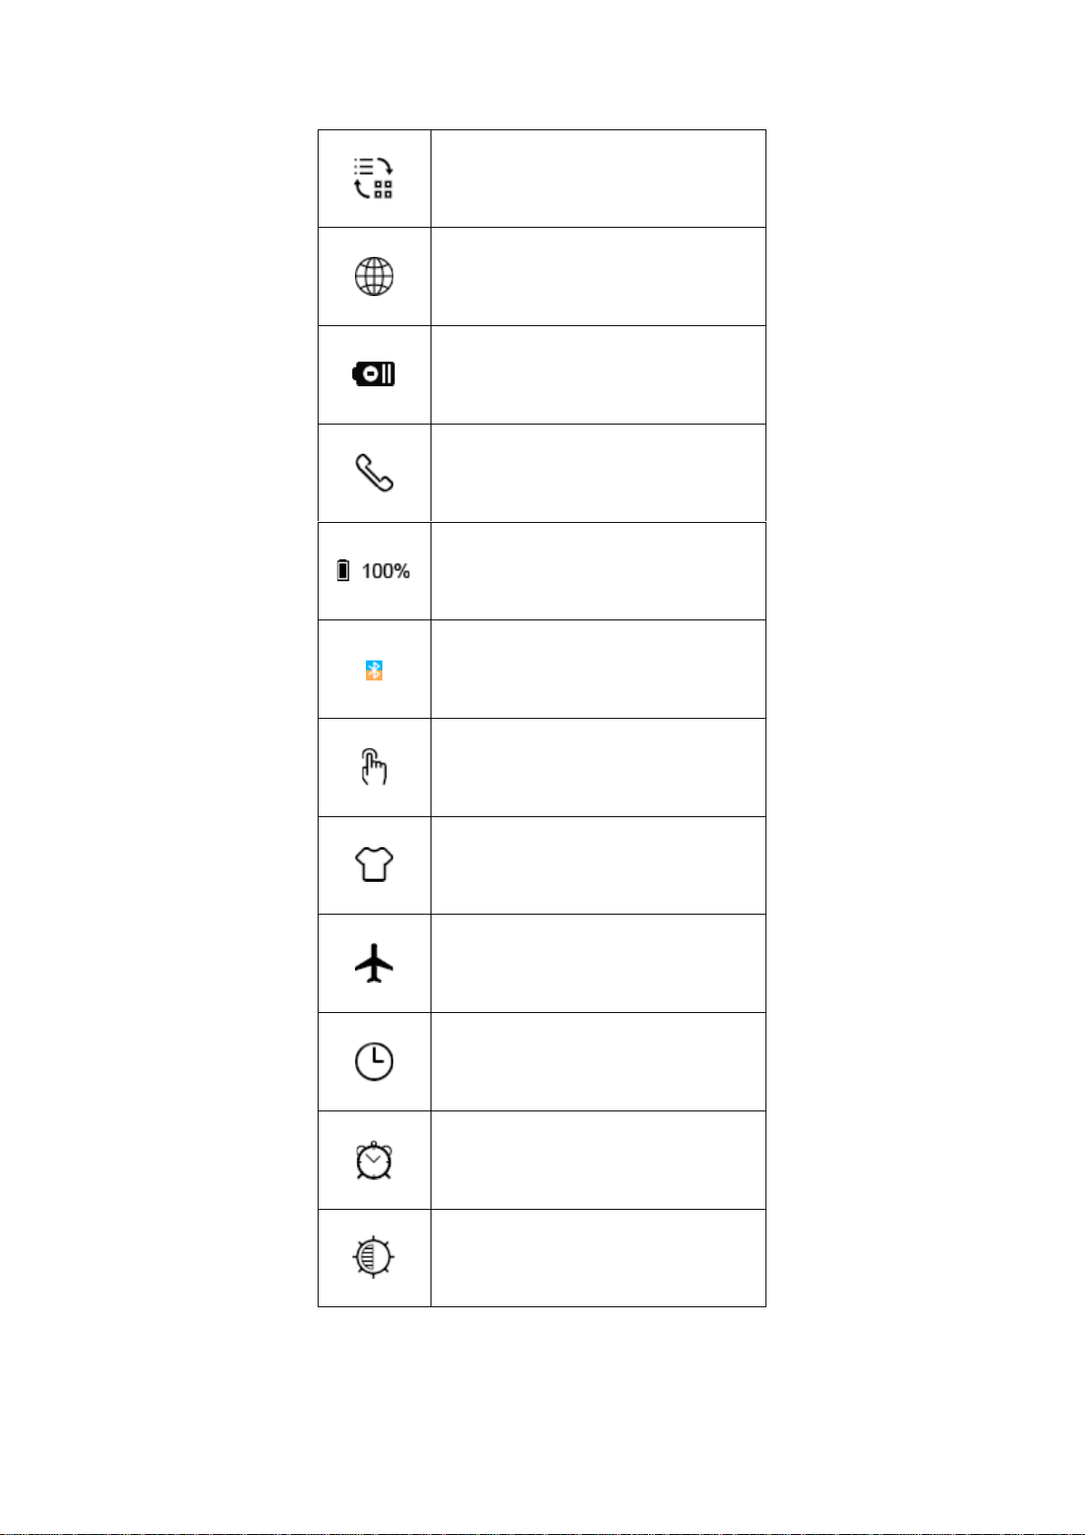
Task: Click empty cell beside alarm clock icon
Action: coord(598,1161)
